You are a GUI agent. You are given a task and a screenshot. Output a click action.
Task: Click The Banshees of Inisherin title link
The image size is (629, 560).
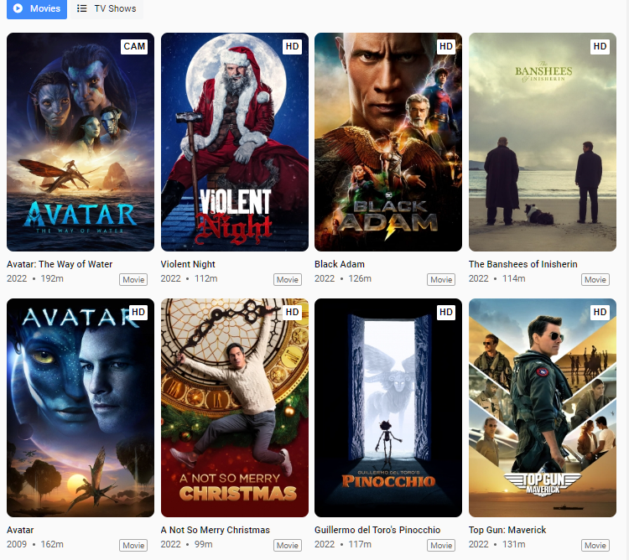coord(522,264)
